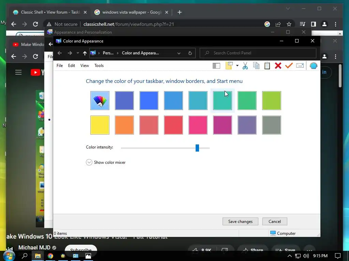Open the folder view dropdown arrow

(237, 66)
